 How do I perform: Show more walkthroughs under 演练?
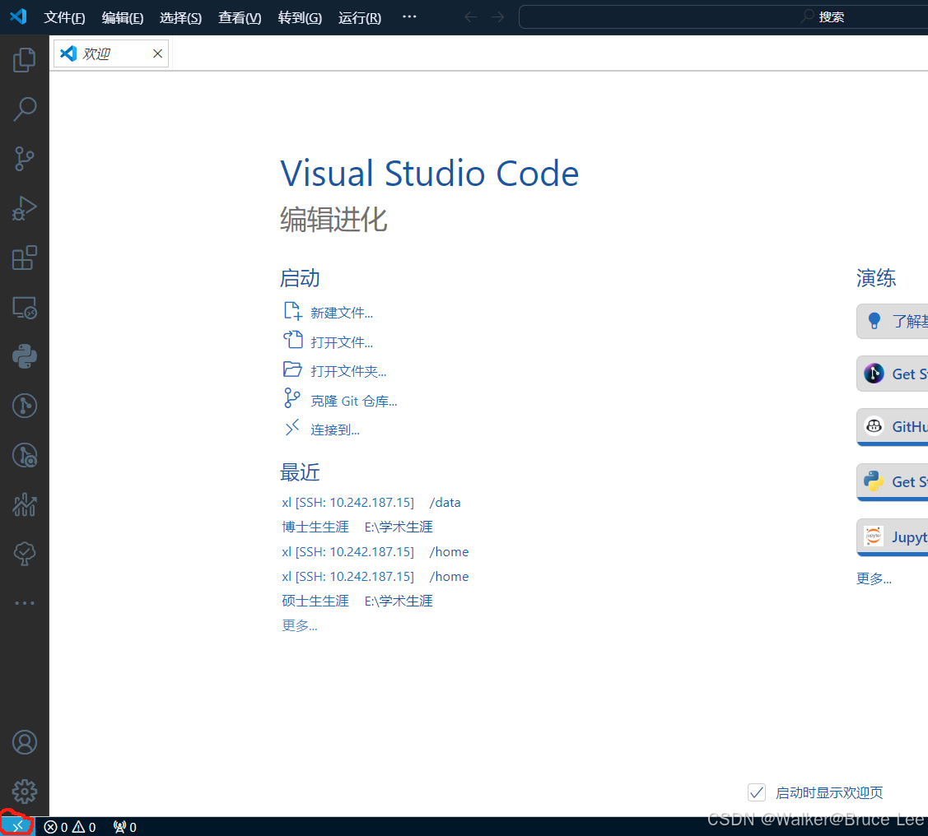click(x=874, y=578)
